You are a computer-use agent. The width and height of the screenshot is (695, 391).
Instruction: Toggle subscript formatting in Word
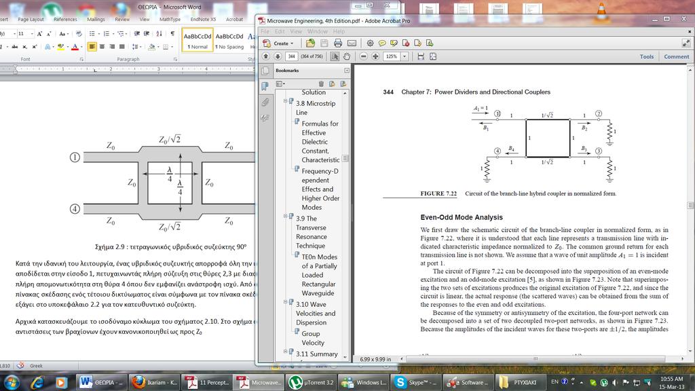(25, 47)
